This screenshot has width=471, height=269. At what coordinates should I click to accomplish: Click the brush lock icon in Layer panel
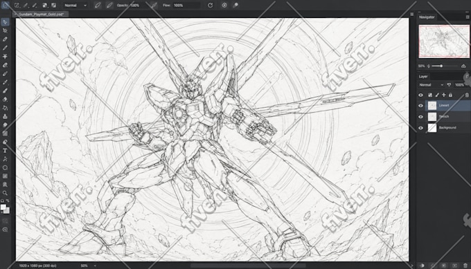(437, 95)
